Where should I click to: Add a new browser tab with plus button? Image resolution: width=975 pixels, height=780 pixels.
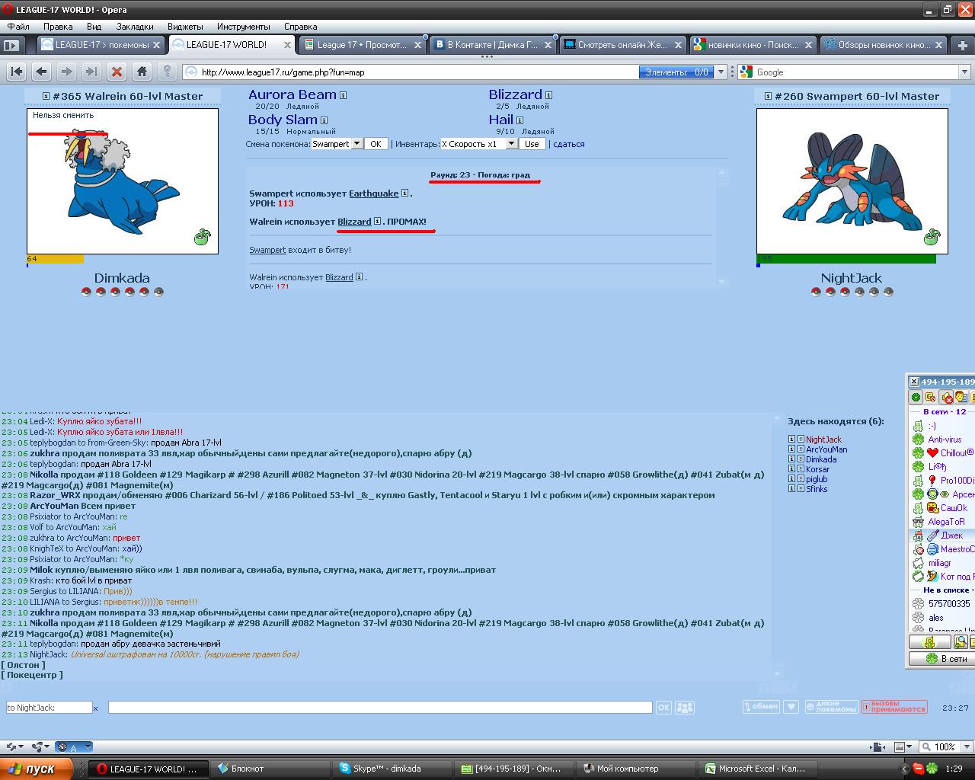963,45
